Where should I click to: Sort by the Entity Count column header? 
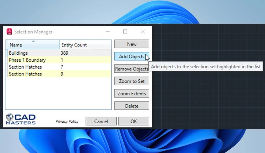coord(85,45)
